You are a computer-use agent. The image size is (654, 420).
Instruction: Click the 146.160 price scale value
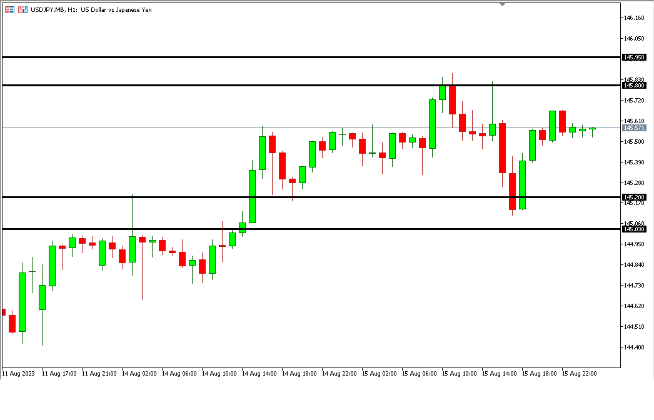[x=634, y=18]
